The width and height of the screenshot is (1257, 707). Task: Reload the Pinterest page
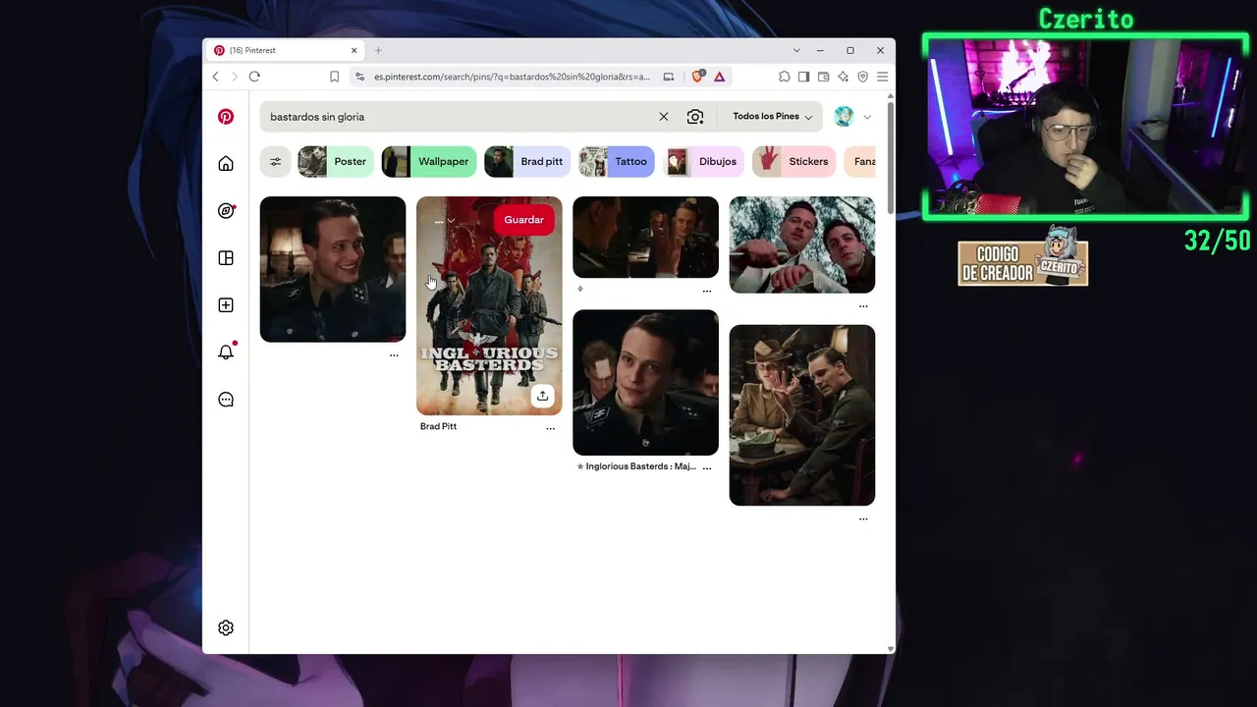pos(254,77)
